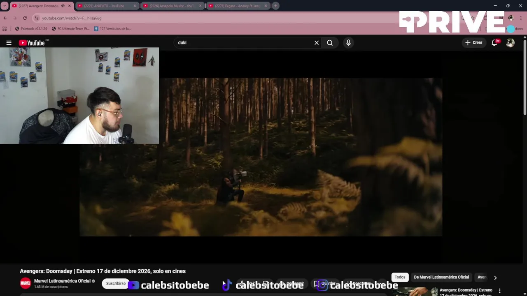Open the YouTube guide hamburger menu
Viewport: 527px width, 296px height.
(x=9, y=43)
